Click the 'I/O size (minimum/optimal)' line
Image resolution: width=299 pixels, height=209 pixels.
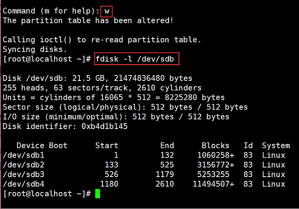[116, 117]
